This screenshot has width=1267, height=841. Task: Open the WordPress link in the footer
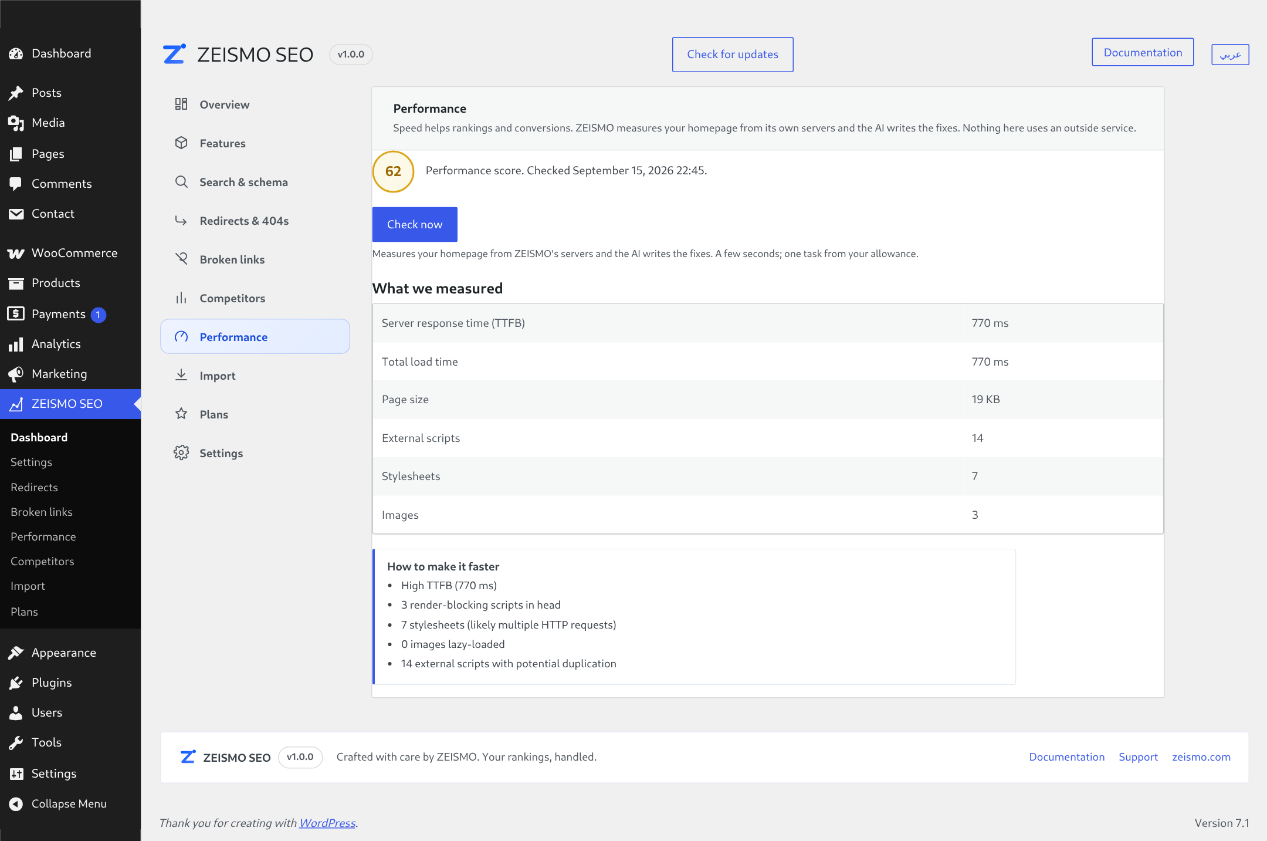tap(327, 823)
